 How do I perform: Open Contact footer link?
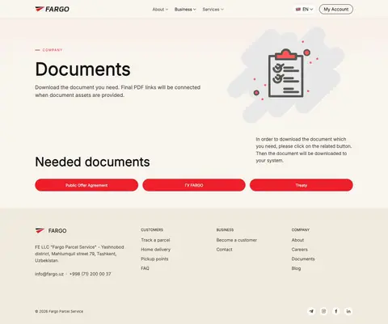(x=224, y=250)
